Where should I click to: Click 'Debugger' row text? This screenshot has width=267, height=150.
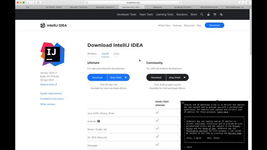point(93,145)
